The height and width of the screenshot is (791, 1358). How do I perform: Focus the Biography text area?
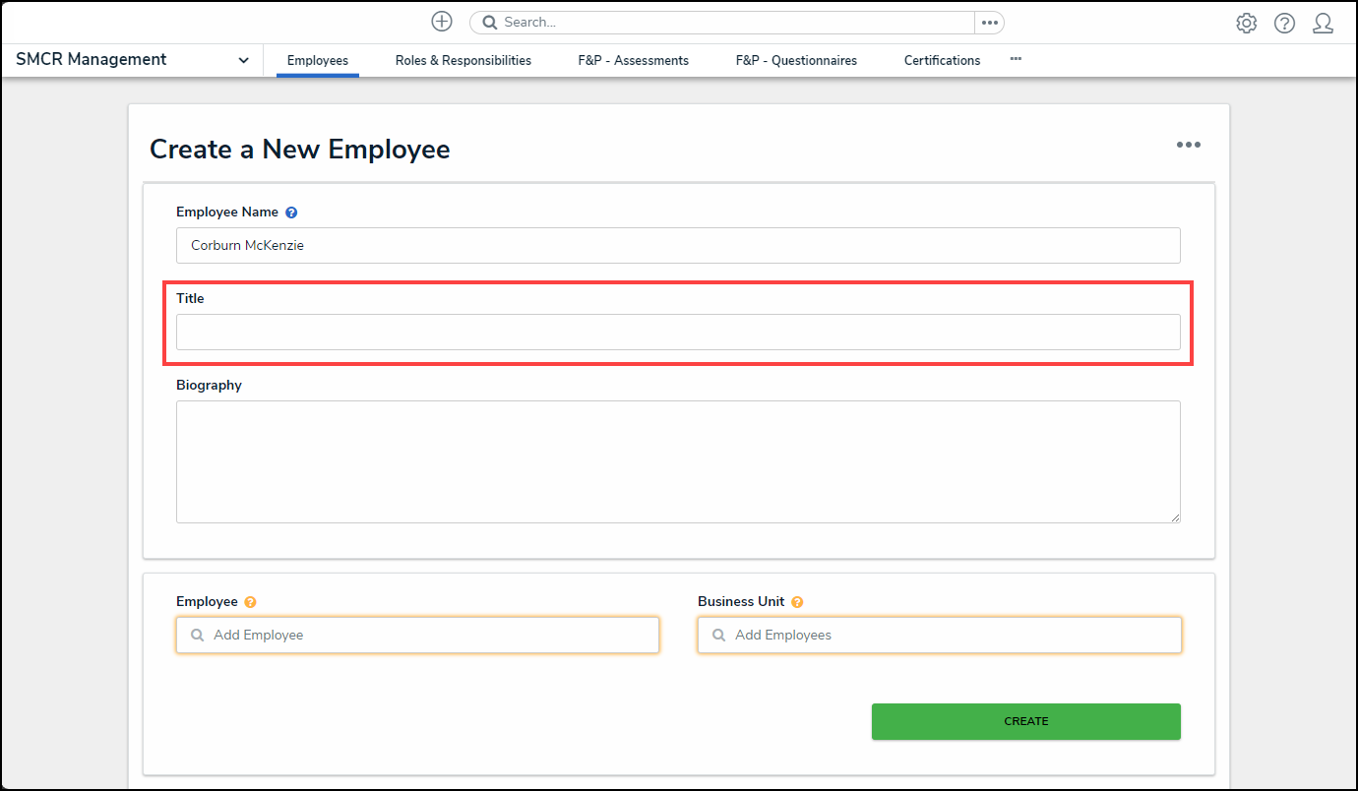coord(677,461)
